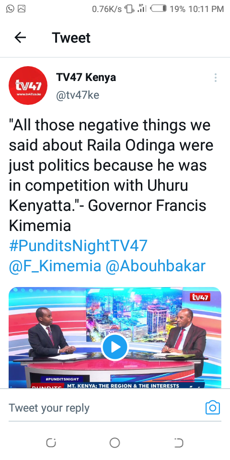Go back using the arrow icon
This screenshot has height=460, width=230.
click(20, 37)
